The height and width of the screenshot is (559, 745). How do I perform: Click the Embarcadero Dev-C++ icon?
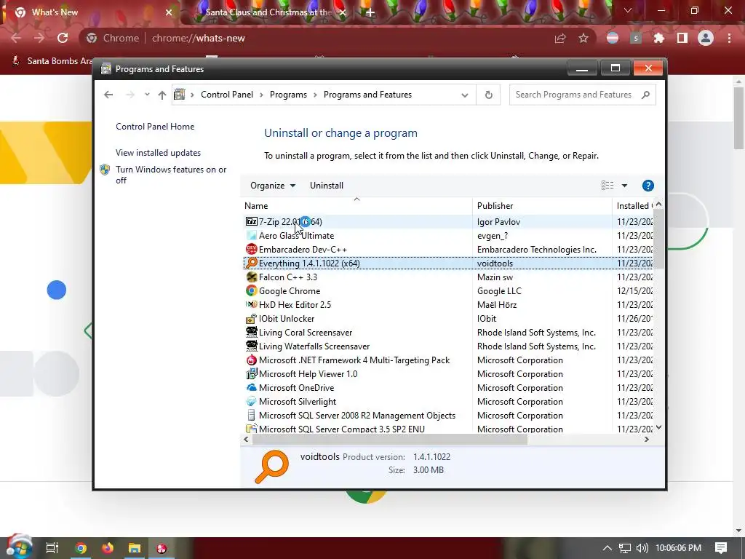251,249
